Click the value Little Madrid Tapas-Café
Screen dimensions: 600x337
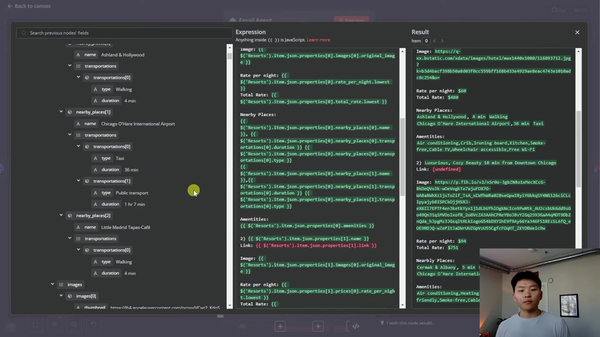tap(125, 227)
